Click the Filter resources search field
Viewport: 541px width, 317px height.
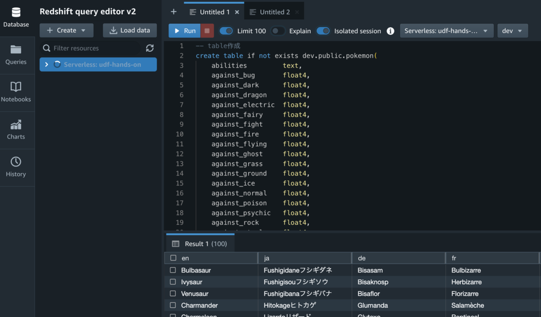coord(95,48)
